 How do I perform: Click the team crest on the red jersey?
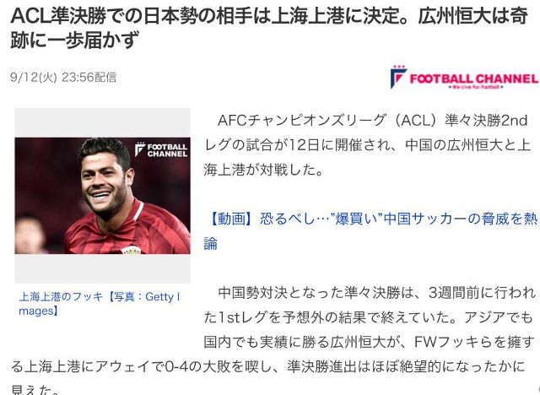132,251
